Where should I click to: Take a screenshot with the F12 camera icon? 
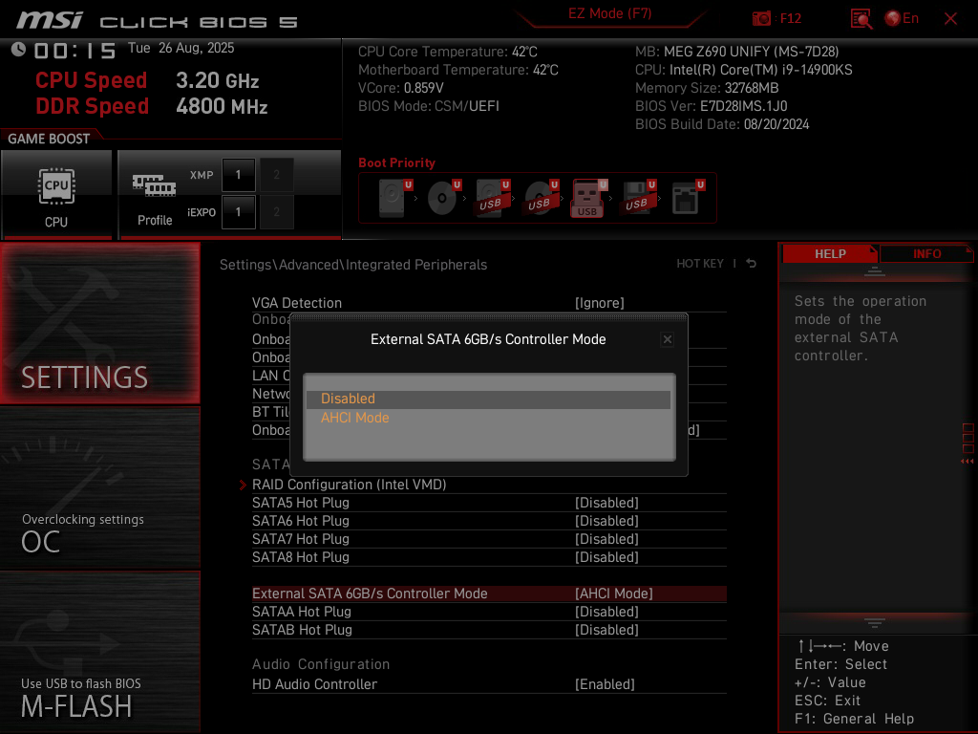point(761,18)
